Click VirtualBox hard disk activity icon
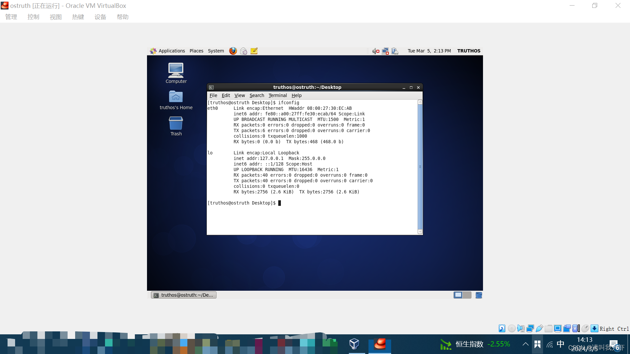 pyautogui.click(x=502, y=328)
